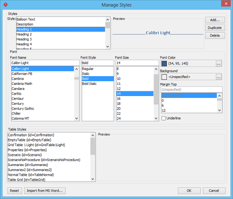Select Regular font style
This screenshot has width=233, height=199.
tap(97, 69)
